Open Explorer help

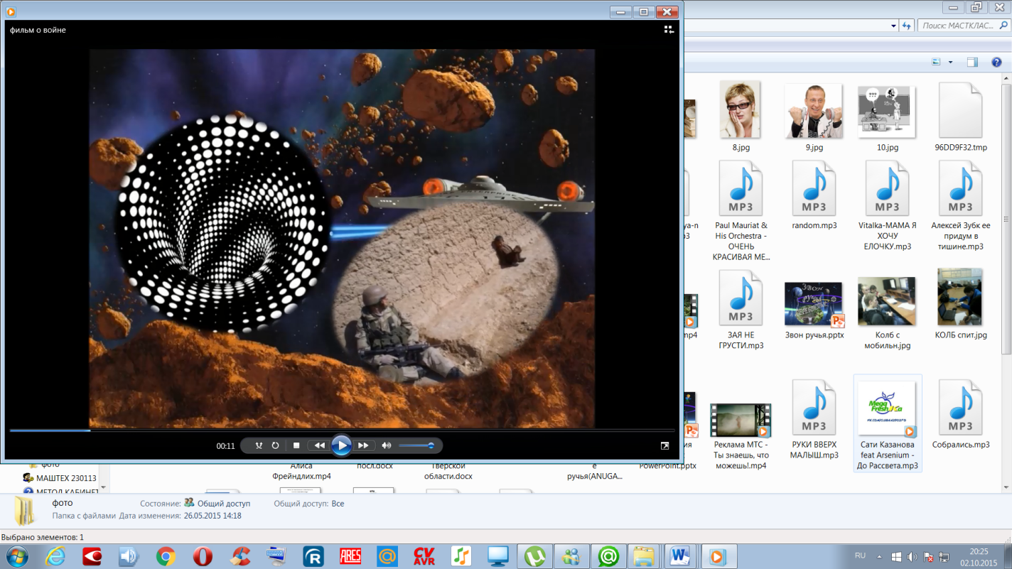point(995,63)
